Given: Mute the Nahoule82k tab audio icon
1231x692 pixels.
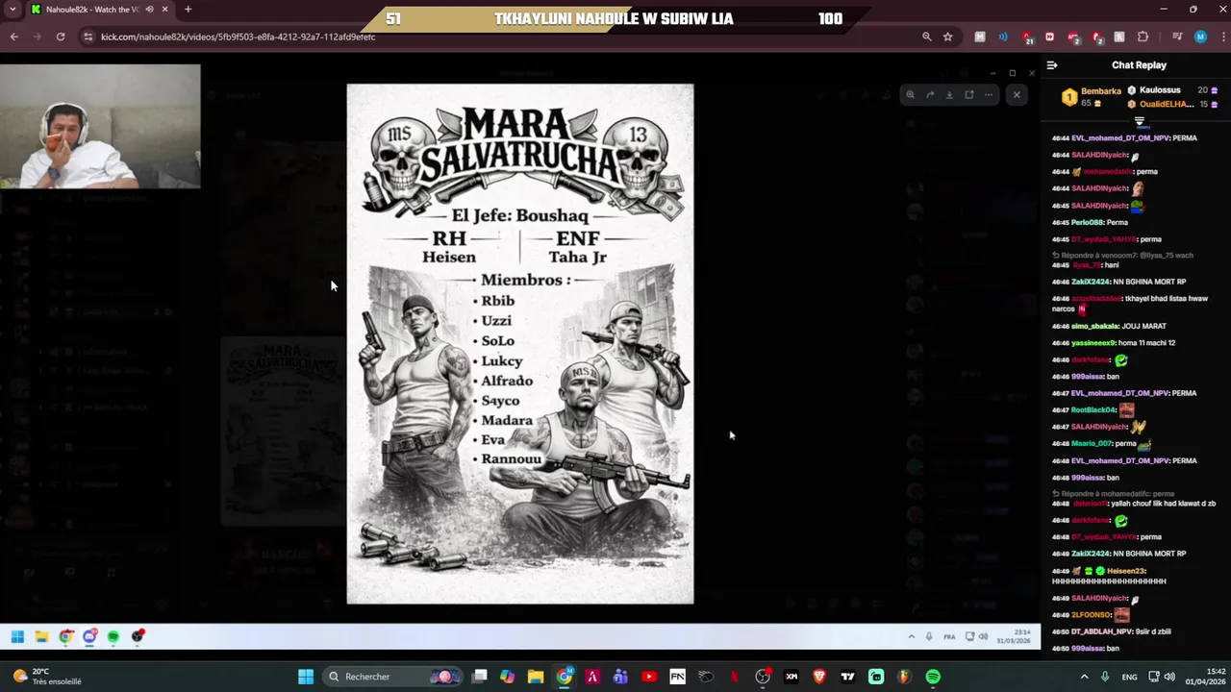Looking at the screenshot, I should pos(148,10).
